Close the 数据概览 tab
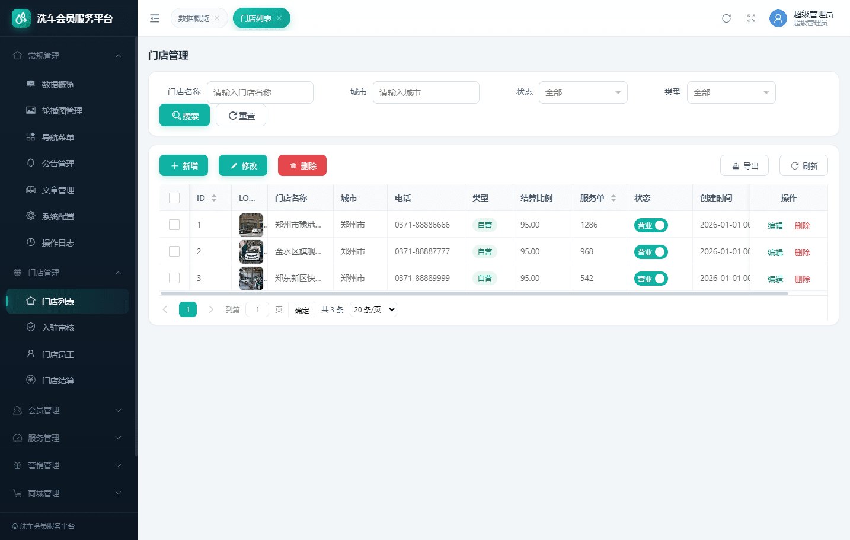850x540 pixels. tap(217, 18)
